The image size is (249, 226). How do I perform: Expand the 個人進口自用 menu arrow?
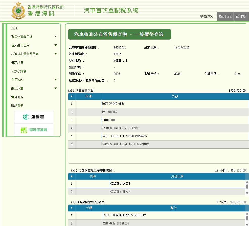click(56, 45)
